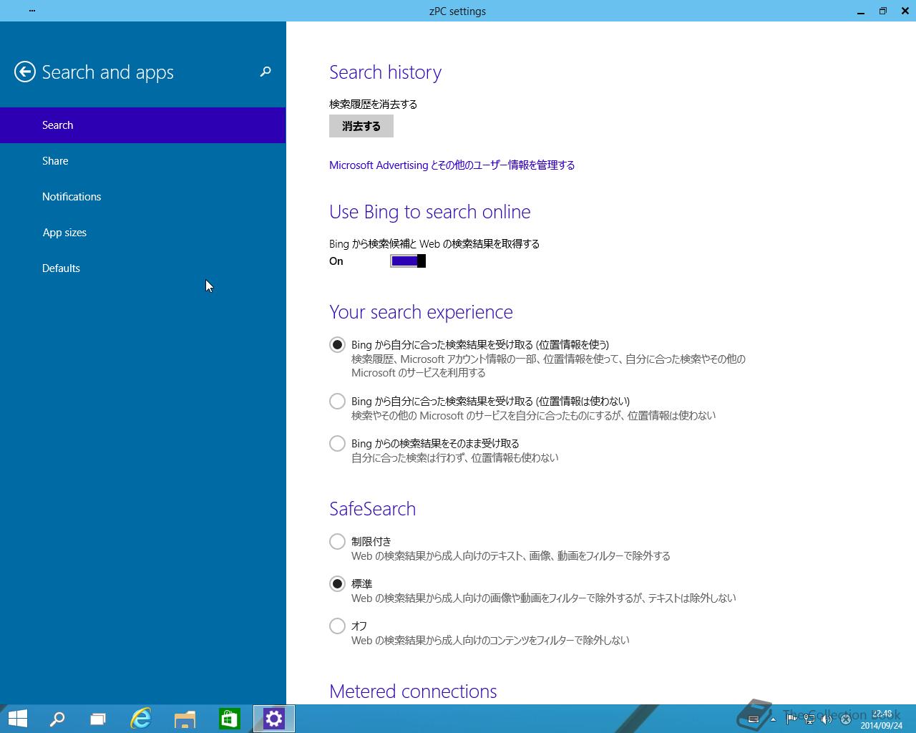Open File Explorer from the taskbar
The width and height of the screenshot is (916, 733).
[x=185, y=719]
